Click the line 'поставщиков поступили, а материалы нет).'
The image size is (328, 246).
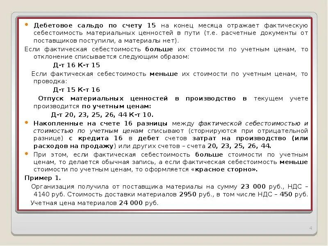coord(106,41)
